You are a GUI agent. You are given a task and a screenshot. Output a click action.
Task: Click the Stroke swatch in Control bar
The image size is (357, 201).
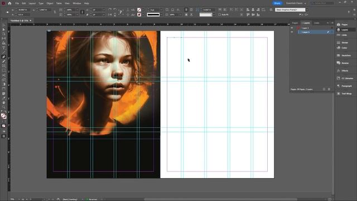(x=139, y=15)
